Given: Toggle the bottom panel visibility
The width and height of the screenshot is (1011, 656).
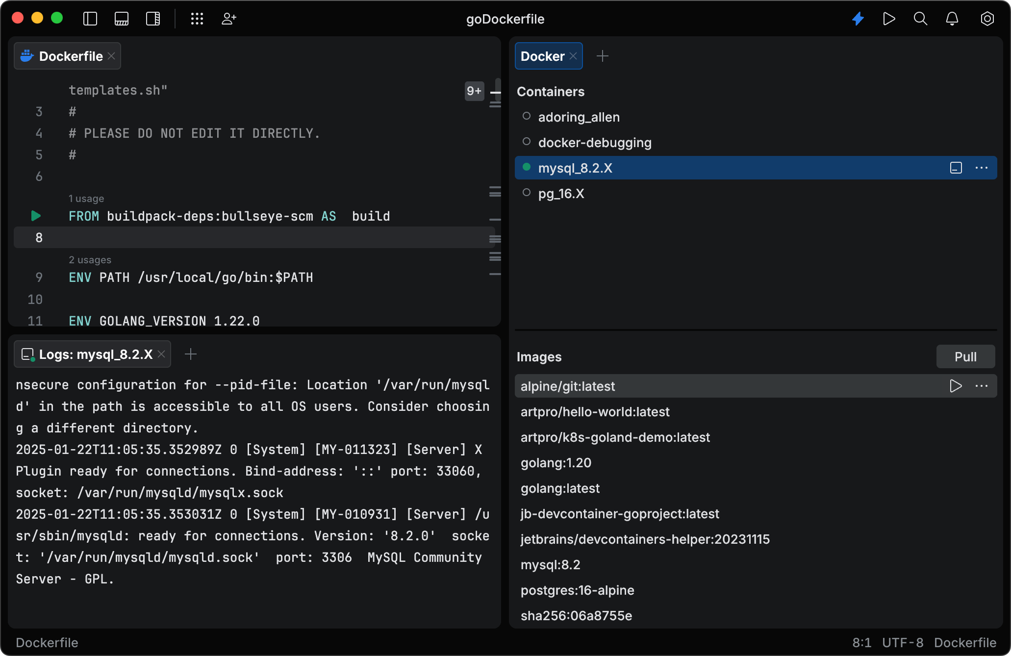Looking at the screenshot, I should (x=122, y=19).
